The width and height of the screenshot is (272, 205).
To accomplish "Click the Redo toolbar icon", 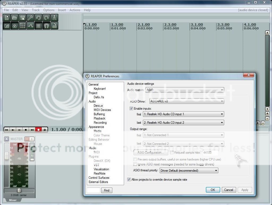I will (46, 18).
